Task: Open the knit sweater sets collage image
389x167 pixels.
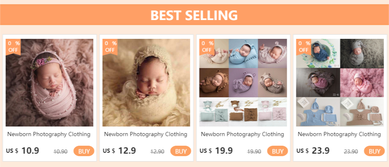Action: click(340, 83)
